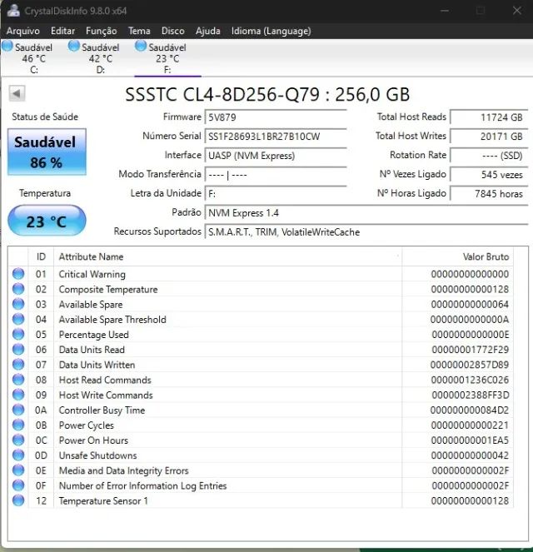Click the CrystalDiskInfo app icon in title bar
The width and height of the screenshot is (533, 552).
13,10
